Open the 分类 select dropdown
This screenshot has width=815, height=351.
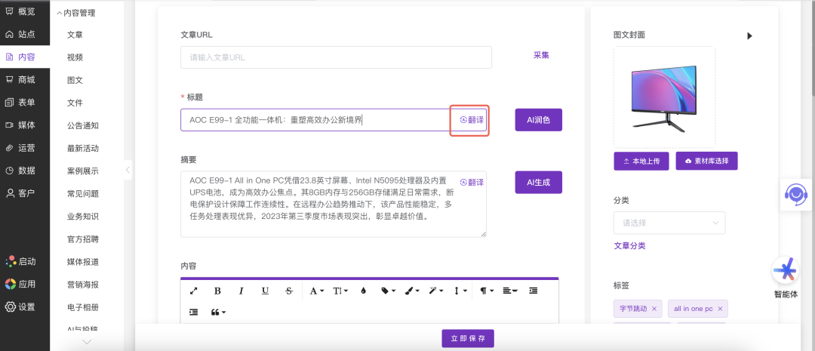[x=669, y=223]
